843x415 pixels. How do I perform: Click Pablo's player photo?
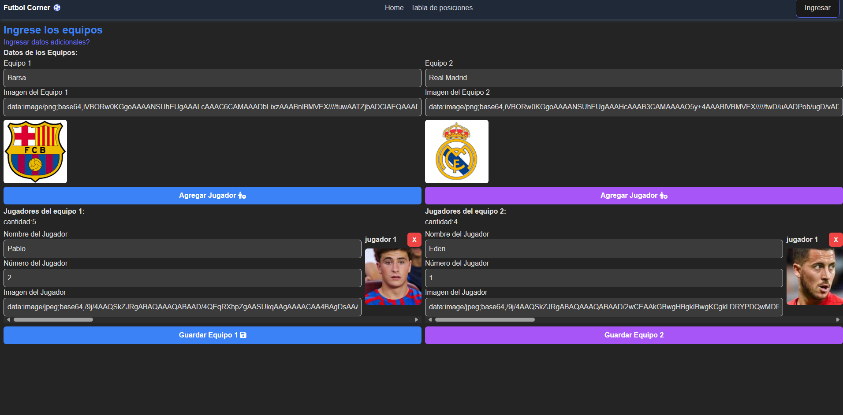393,277
